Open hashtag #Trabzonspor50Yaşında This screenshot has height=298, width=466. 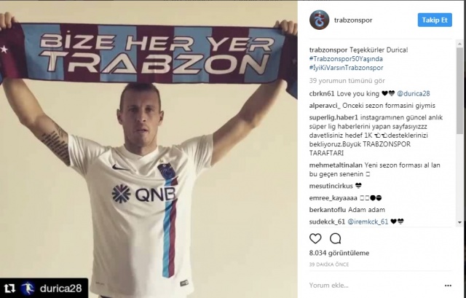tap(346, 58)
